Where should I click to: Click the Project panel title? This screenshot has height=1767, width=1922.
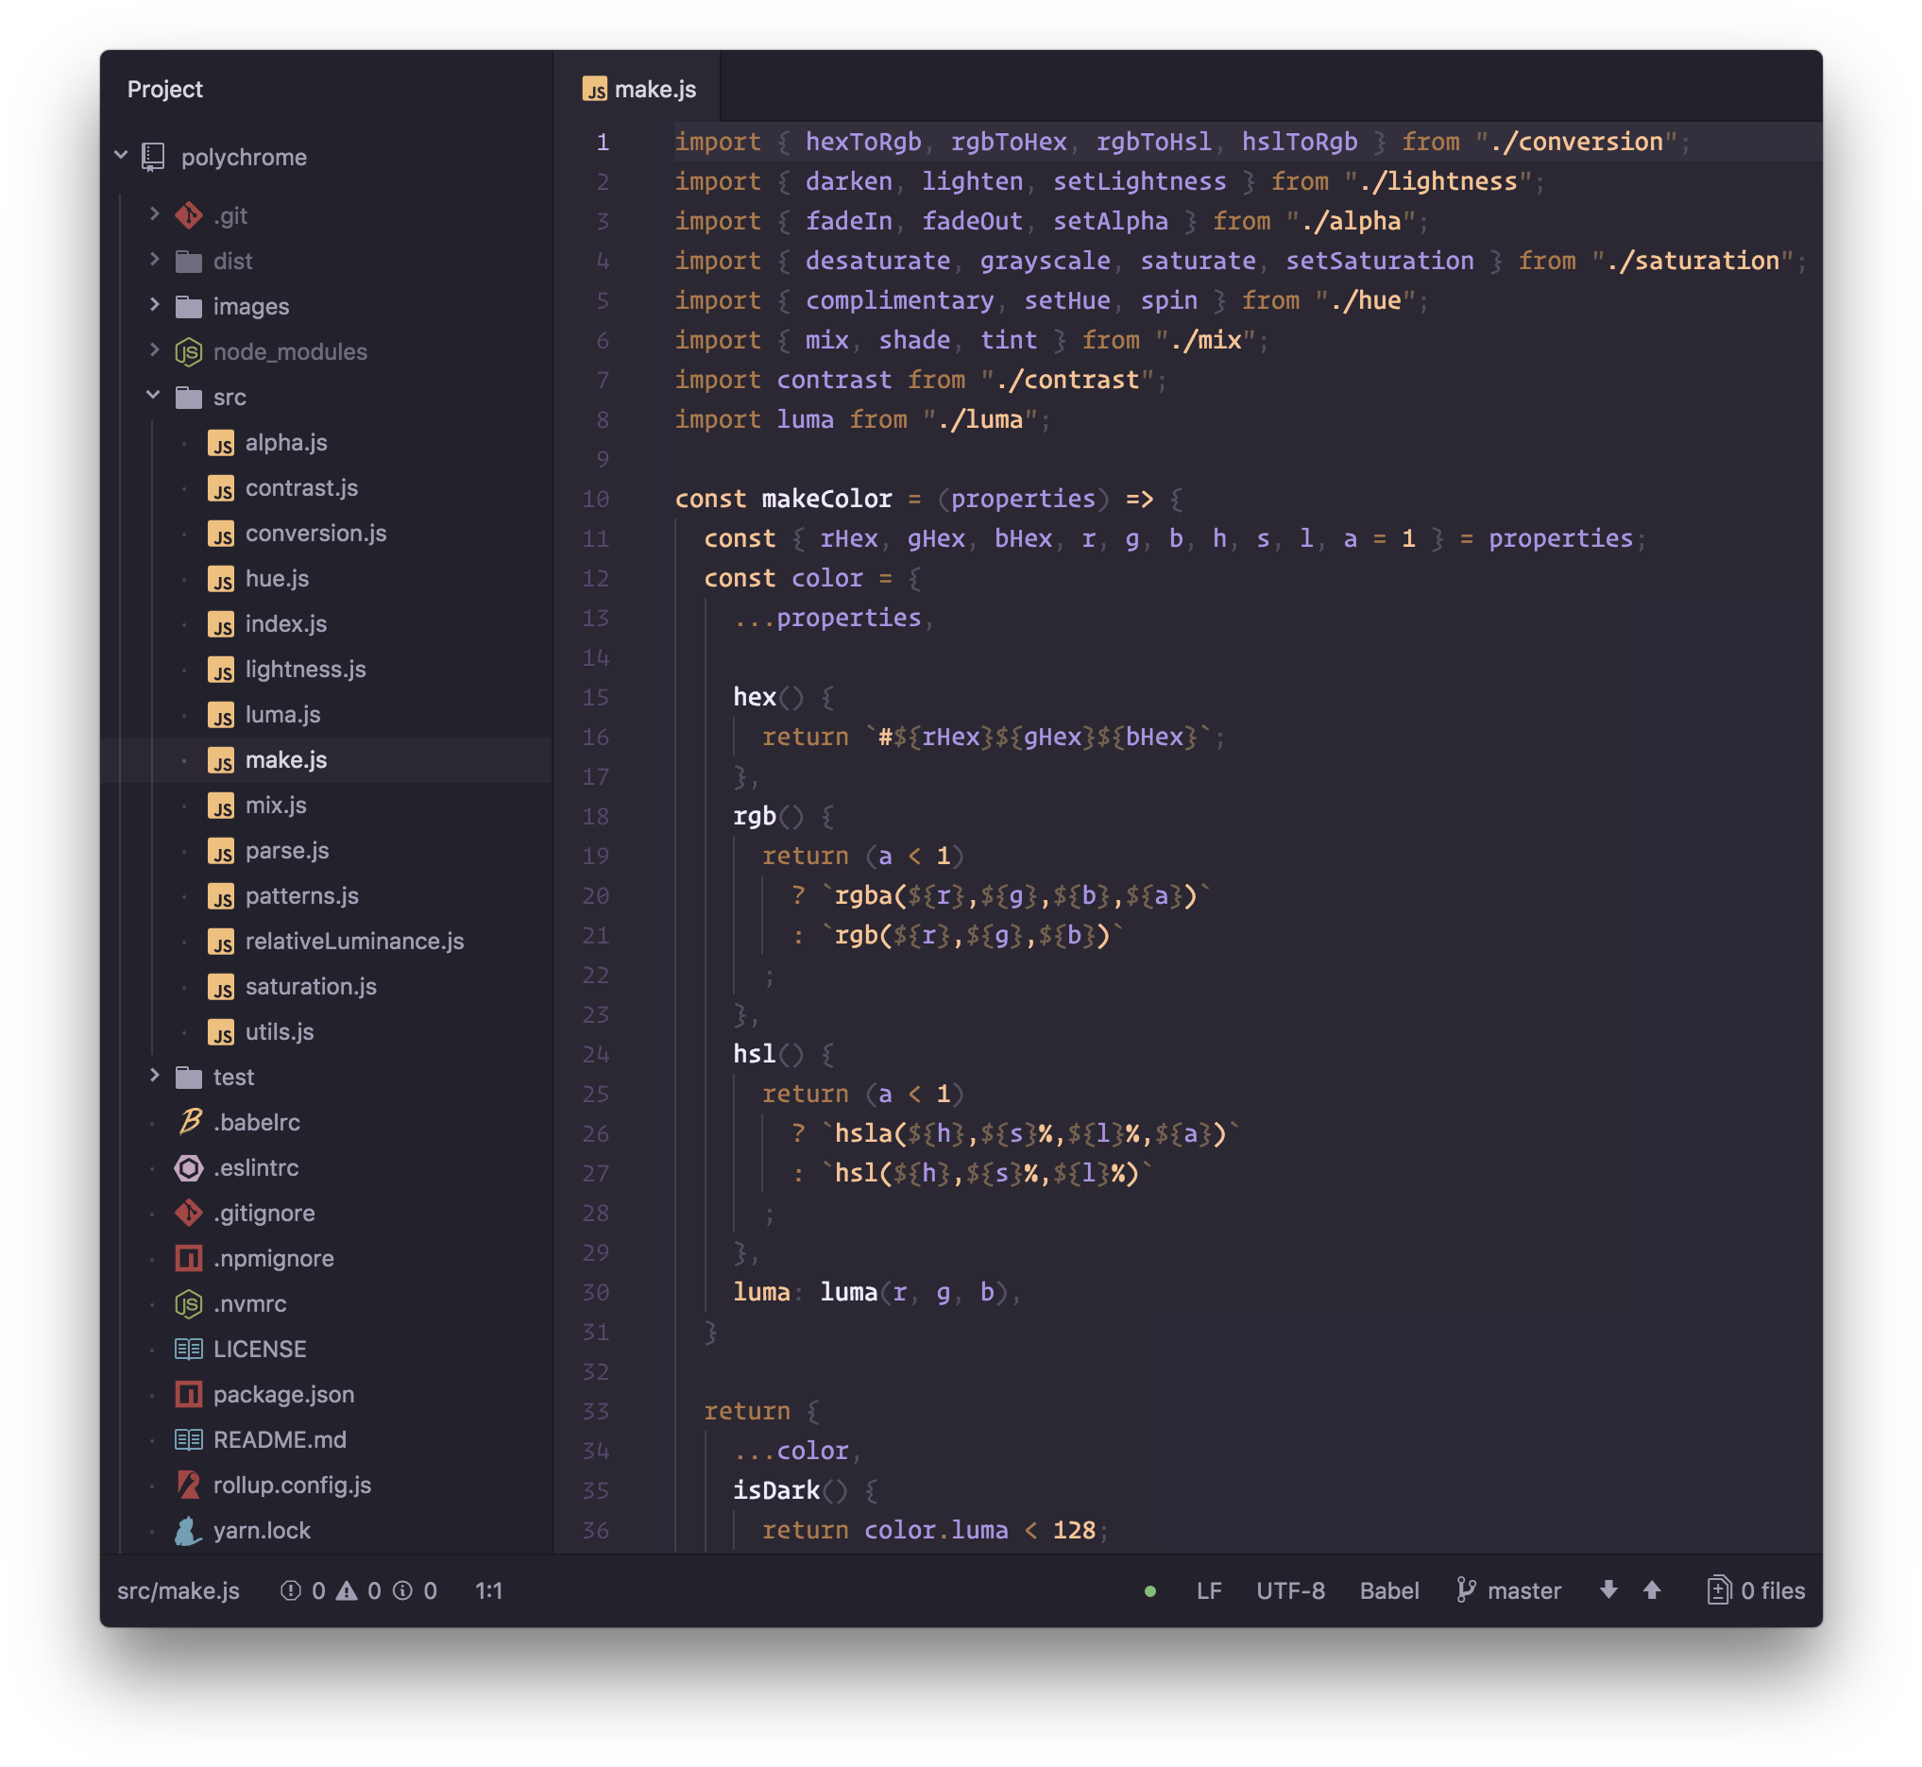click(x=164, y=89)
